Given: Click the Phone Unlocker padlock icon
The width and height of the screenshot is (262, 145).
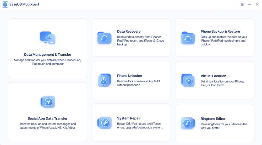Looking at the screenshot, I should coord(104,80).
